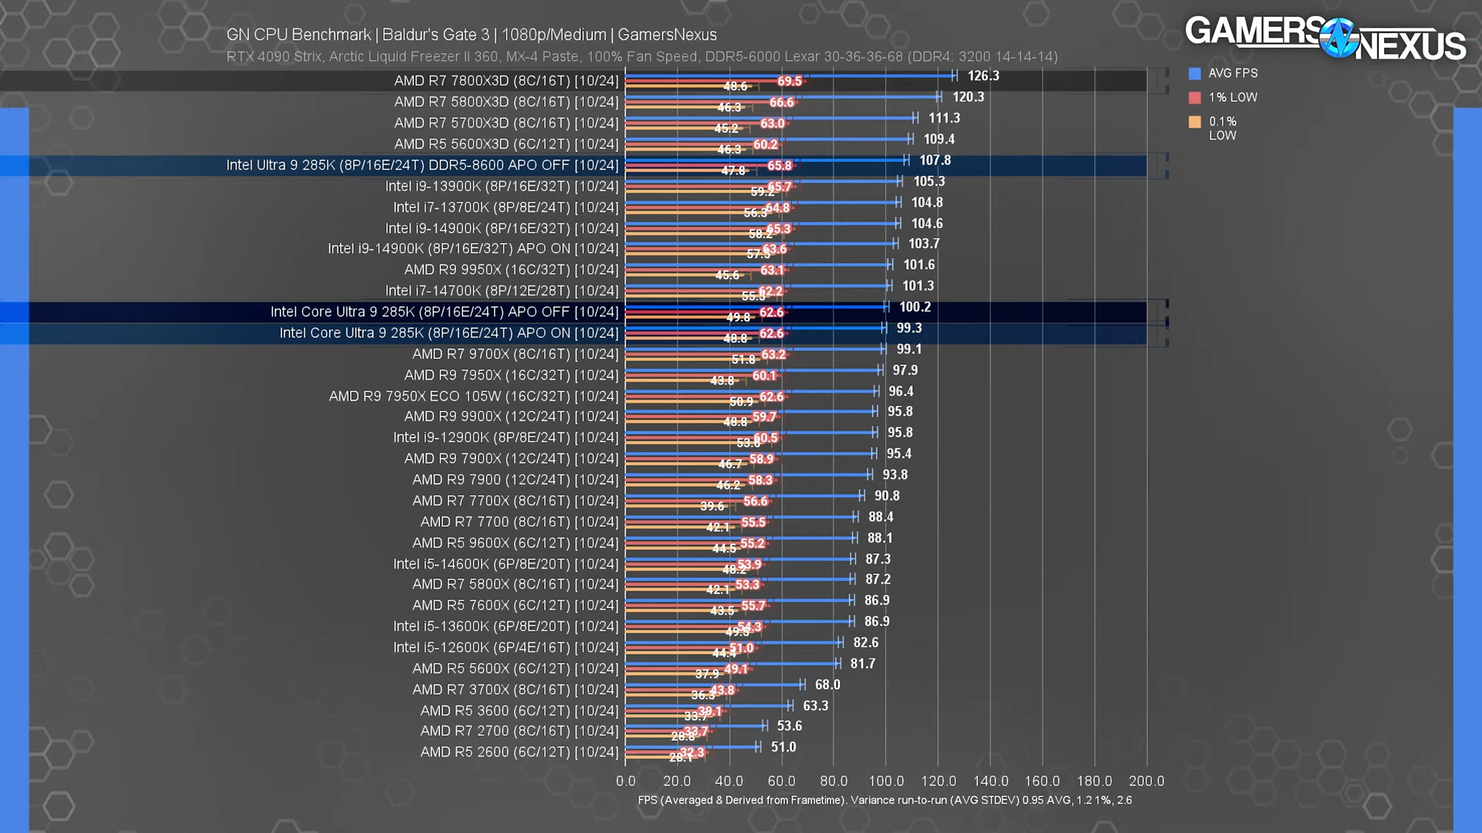The width and height of the screenshot is (1482, 833).
Task: Select the AMD R7 5700X3D row label
Action: (x=506, y=123)
